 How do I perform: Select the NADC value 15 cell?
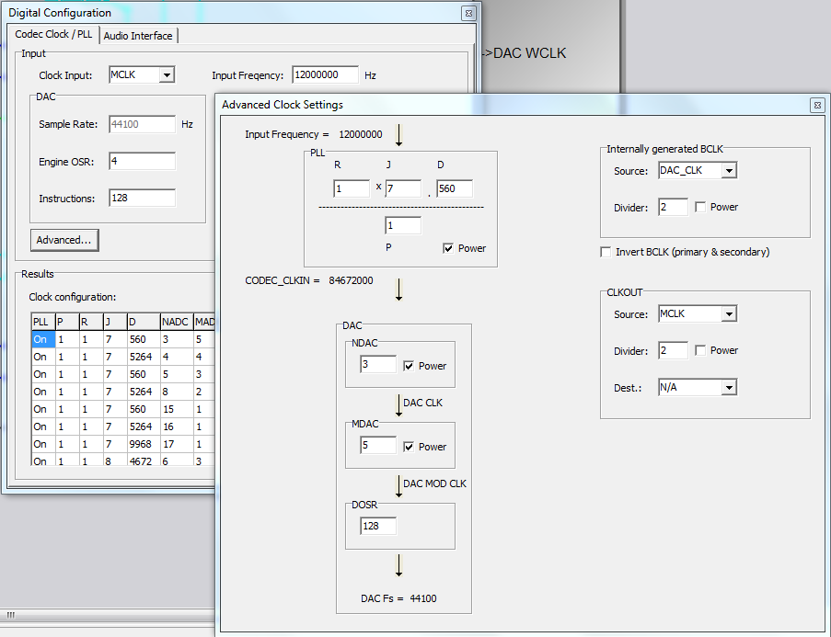pyautogui.click(x=176, y=409)
